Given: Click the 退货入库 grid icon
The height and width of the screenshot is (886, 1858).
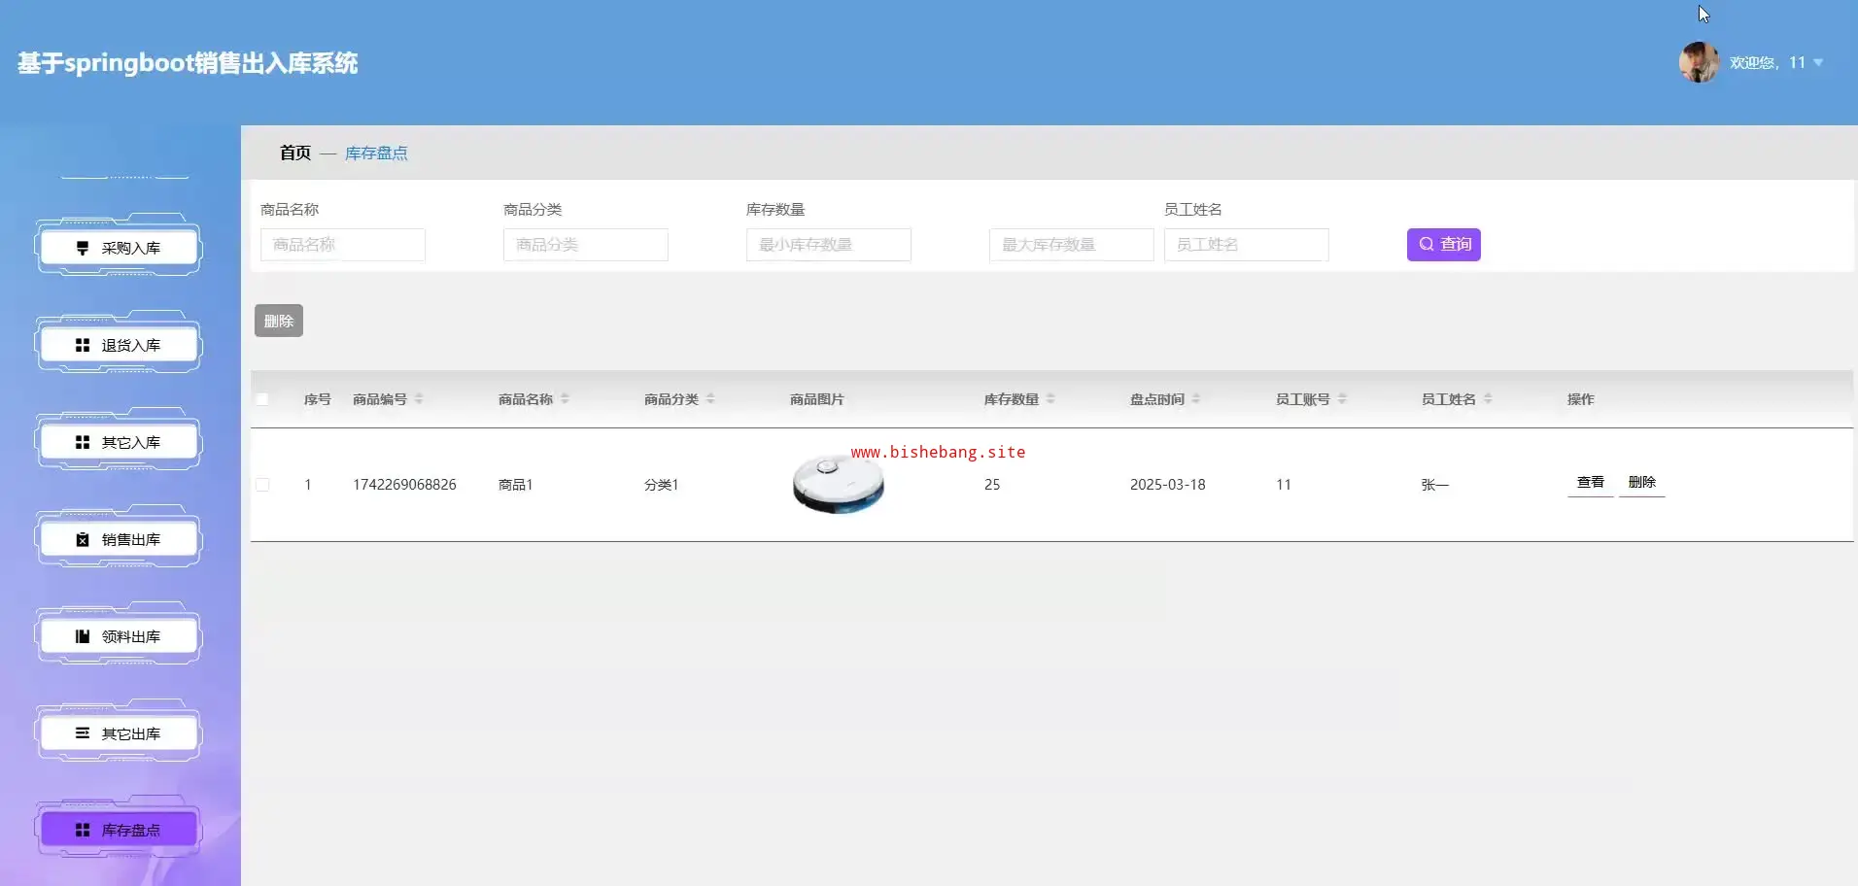Looking at the screenshot, I should point(83,346).
